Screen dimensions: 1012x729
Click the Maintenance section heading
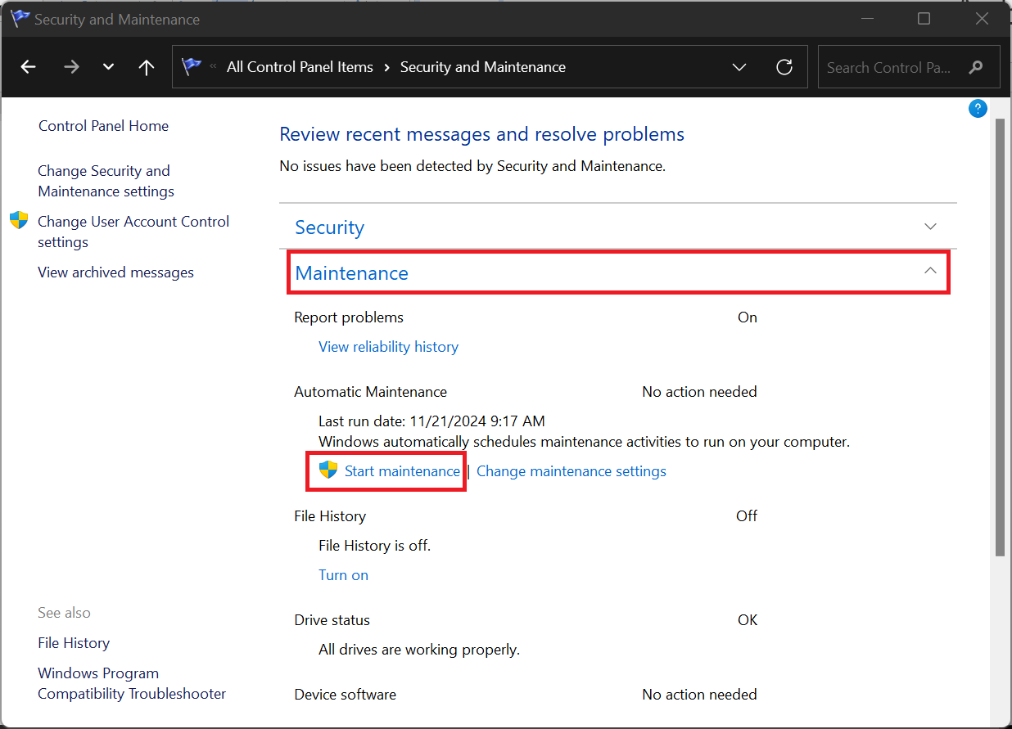click(351, 273)
